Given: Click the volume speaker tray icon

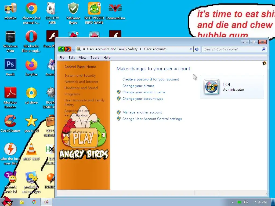Looking at the screenshot, I should click(246, 202).
